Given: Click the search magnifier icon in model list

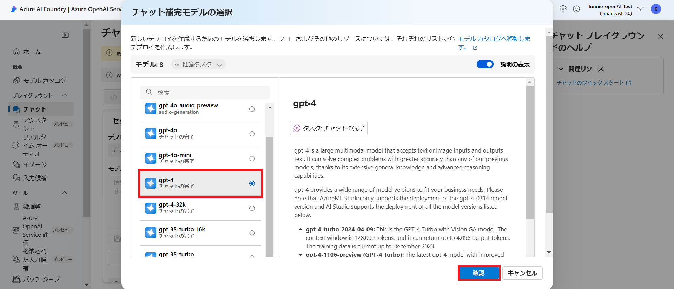Looking at the screenshot, I should point(149,92).
